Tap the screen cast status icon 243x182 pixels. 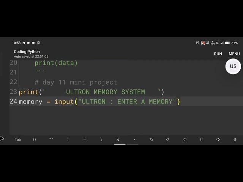pos(203,43)
